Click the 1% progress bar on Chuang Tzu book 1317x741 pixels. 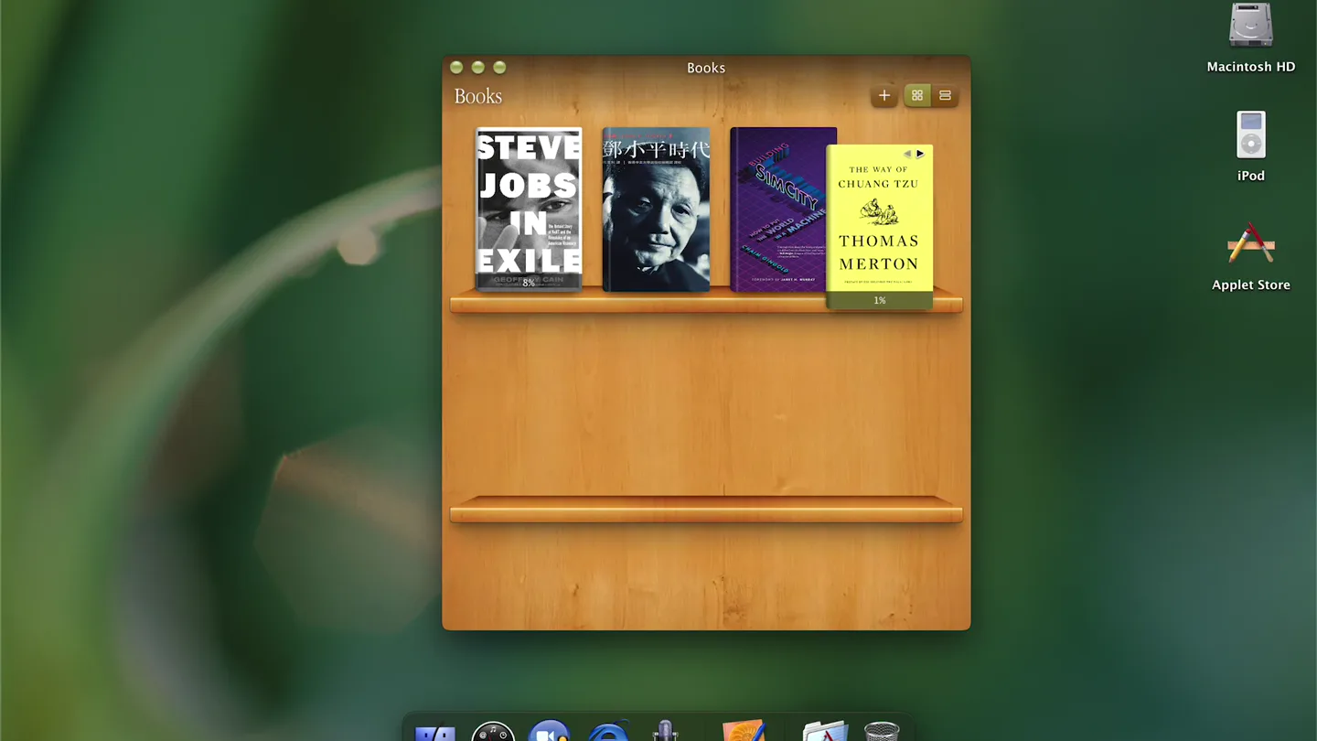coord(879,300)
